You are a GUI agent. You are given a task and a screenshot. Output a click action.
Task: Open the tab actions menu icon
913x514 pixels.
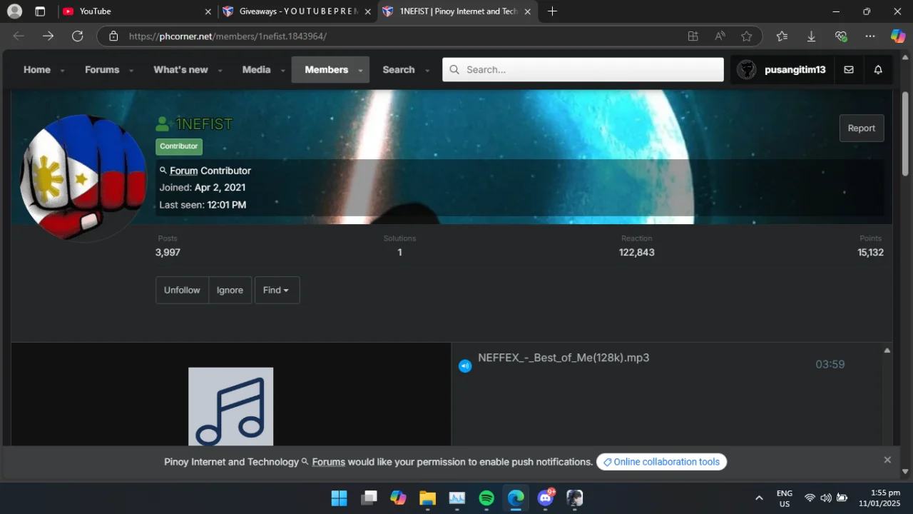pos(40,11)
